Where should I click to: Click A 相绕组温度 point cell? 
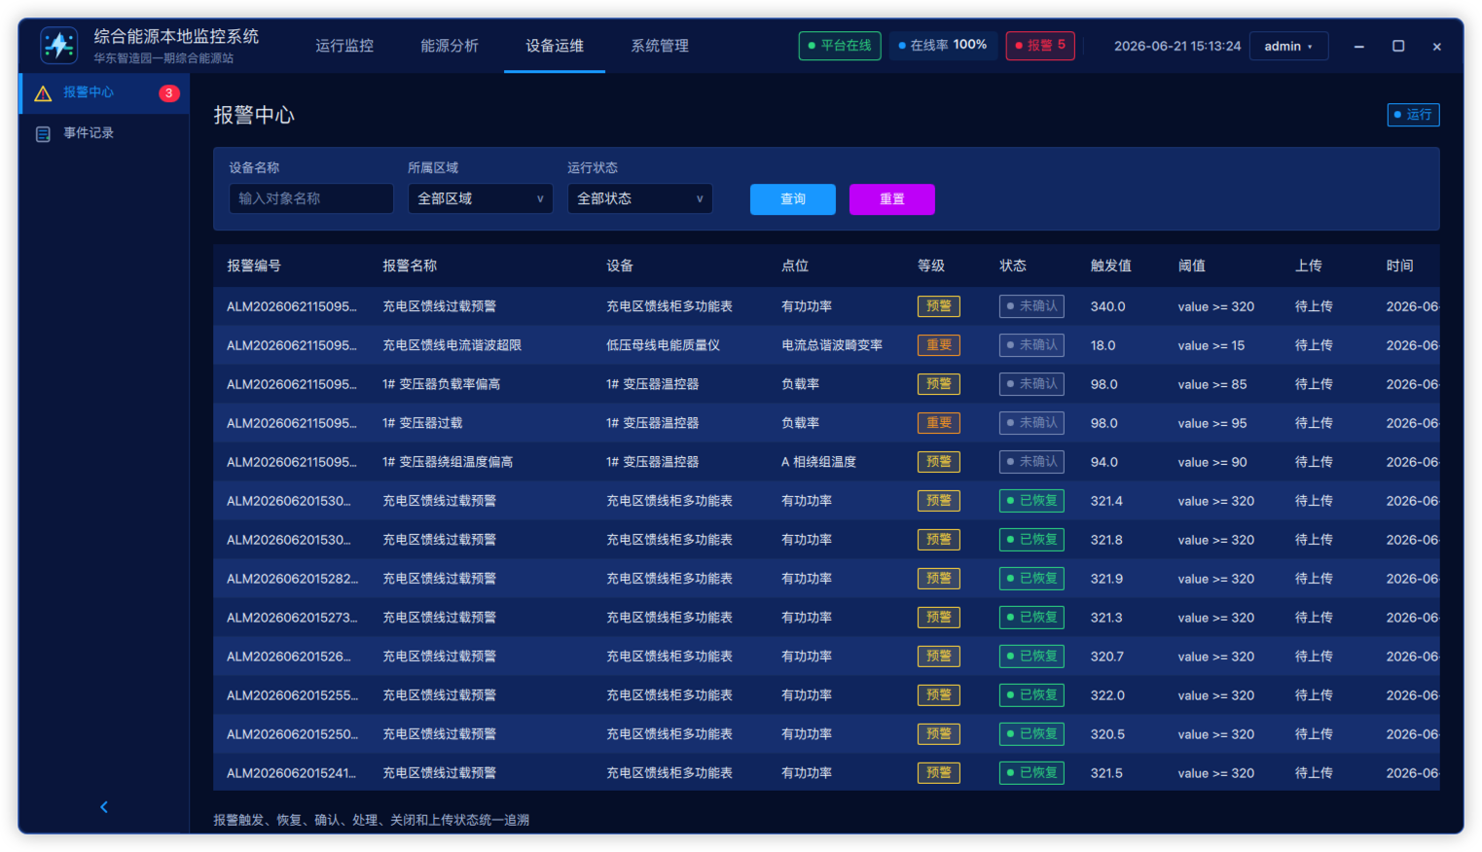(818, 462)
